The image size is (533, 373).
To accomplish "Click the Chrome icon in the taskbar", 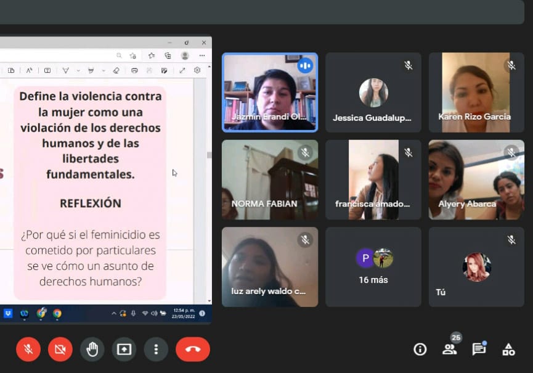I will click(57, 313).
